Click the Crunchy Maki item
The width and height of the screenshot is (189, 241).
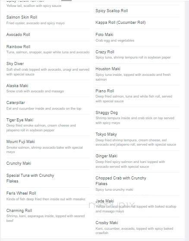19,163
